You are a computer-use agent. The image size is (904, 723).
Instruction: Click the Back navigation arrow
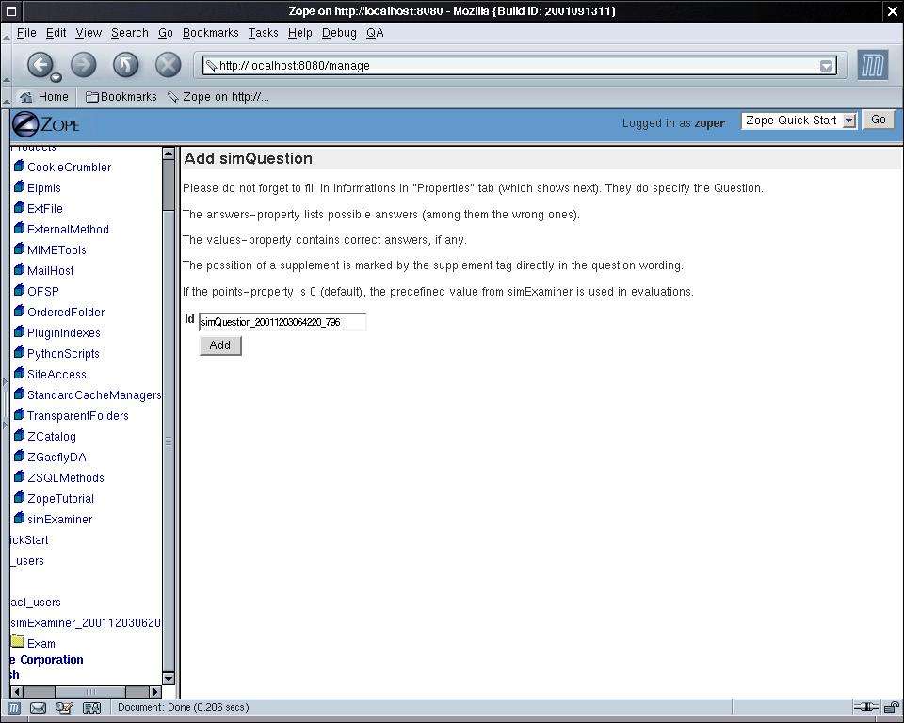click(40, 64)
